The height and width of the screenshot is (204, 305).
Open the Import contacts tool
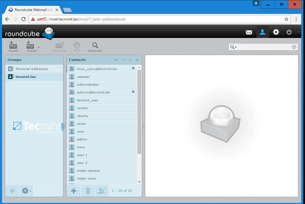13,46
